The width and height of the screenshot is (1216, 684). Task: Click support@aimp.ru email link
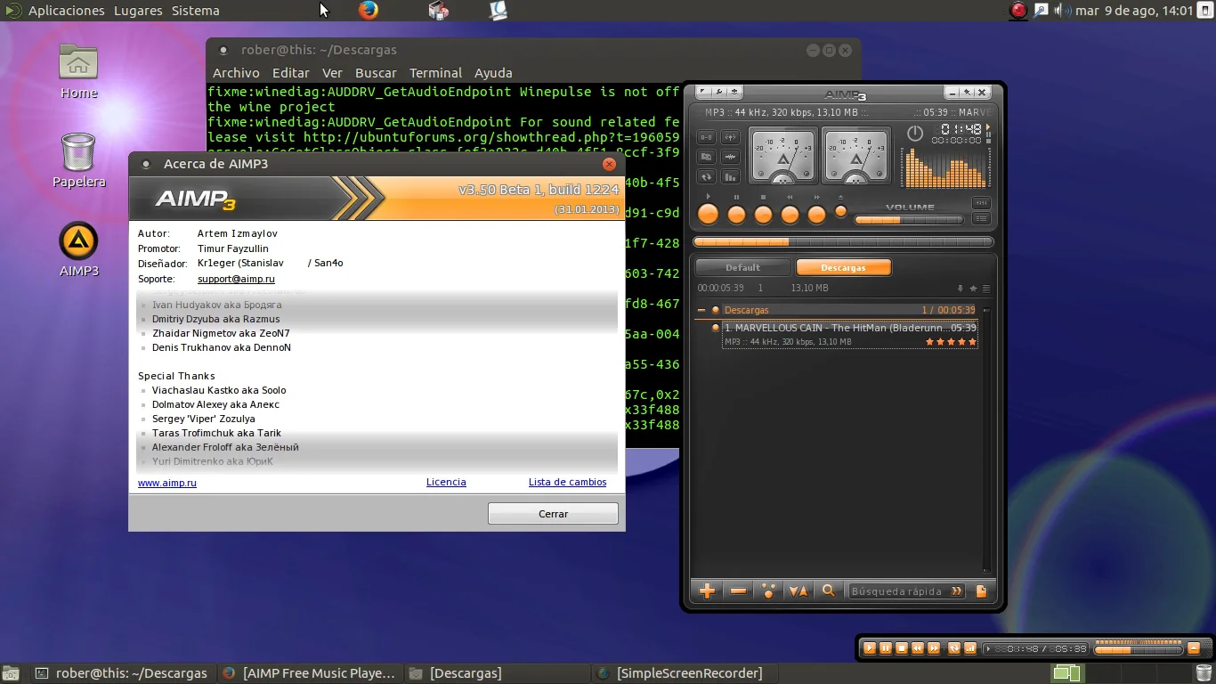click(236, 279)
